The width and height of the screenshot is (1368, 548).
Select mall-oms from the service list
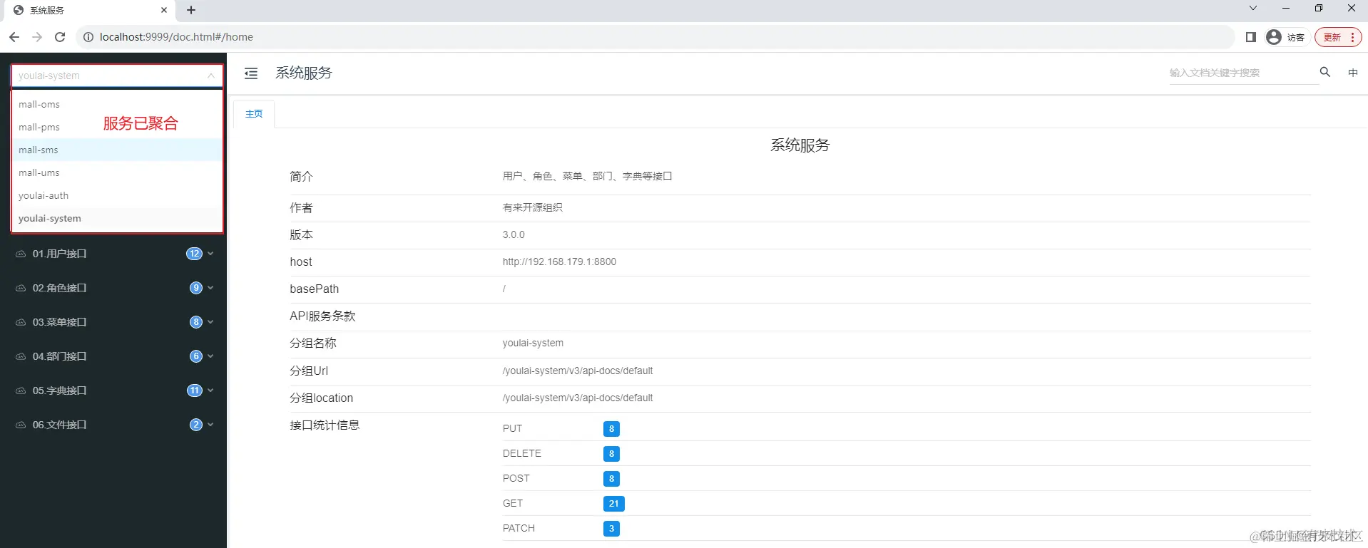pos(117,104)
